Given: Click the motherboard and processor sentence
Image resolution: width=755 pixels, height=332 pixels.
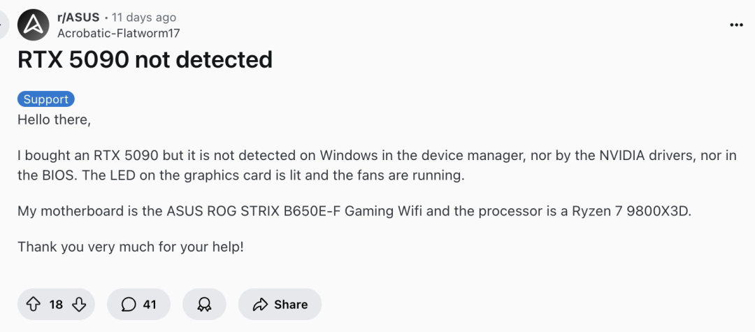Looking at the screenshot, I should [x=354, y=211].
